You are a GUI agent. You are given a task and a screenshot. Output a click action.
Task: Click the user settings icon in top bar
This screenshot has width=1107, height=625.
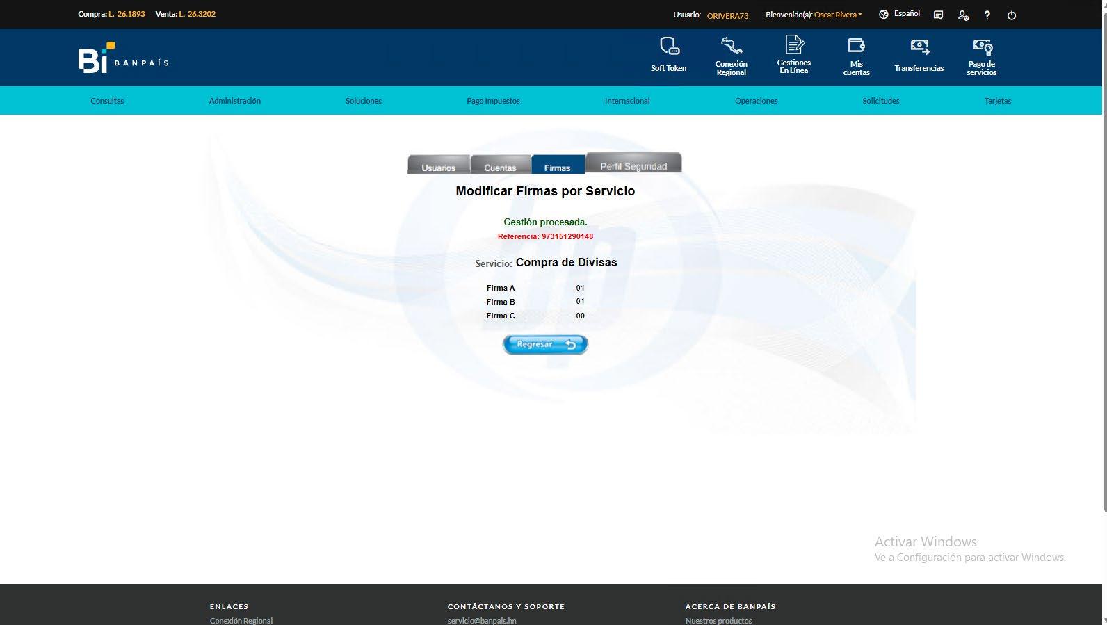pyautogui.click(x=963, y=15)
